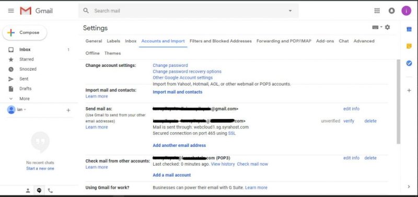Edit info for the POP3 account
The image size is (418, 197).
[351, 158]
